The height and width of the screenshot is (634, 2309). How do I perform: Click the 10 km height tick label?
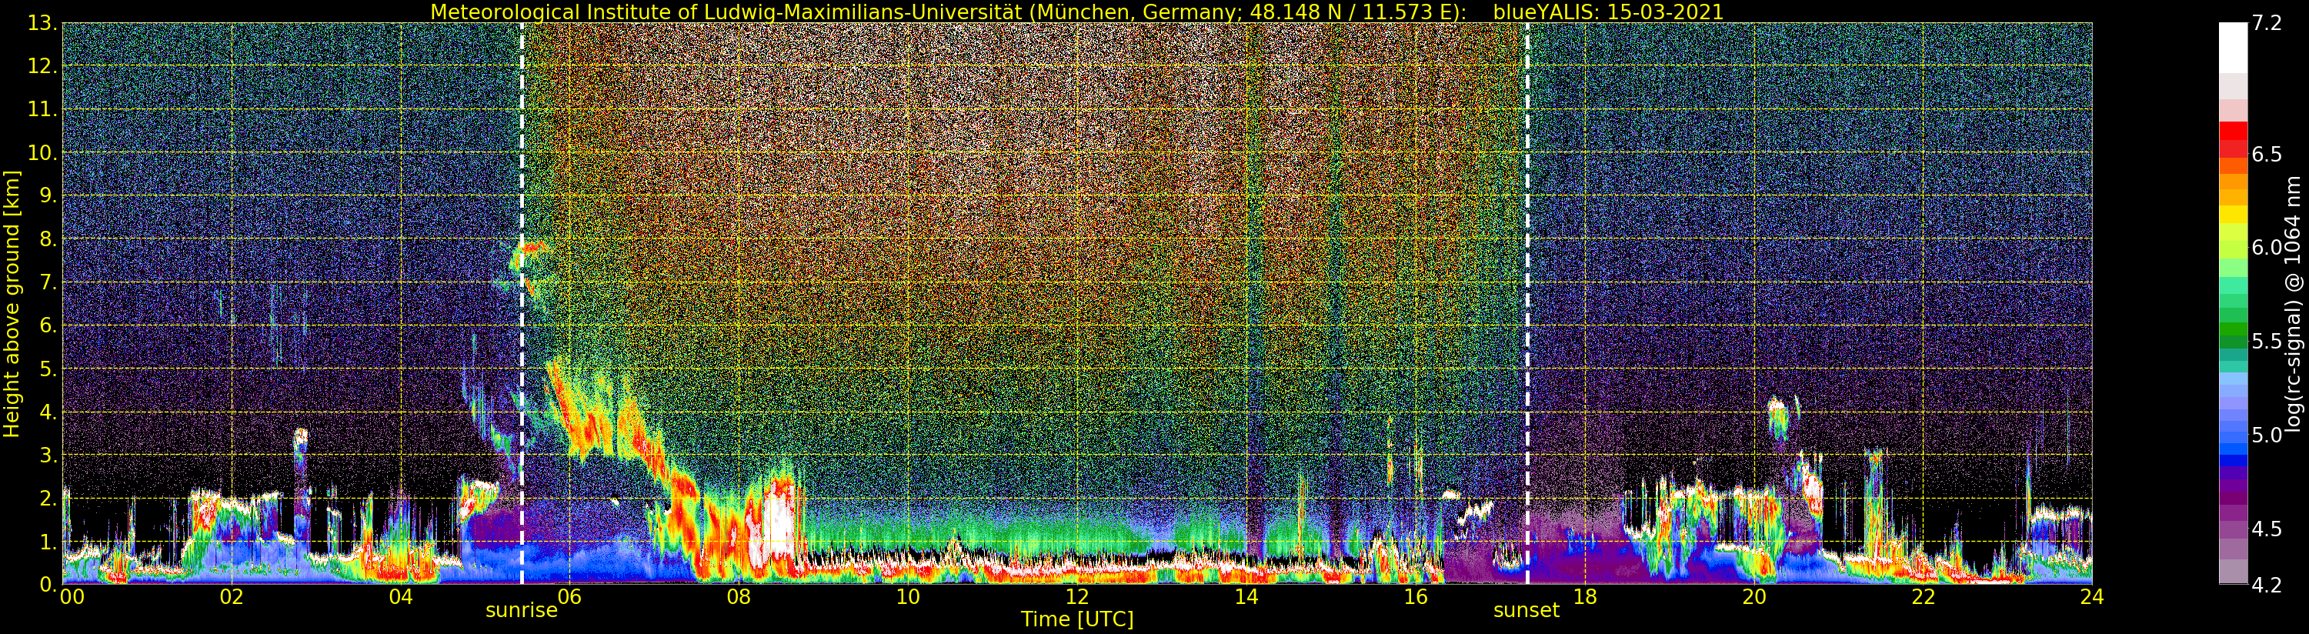tap(42, 153)
